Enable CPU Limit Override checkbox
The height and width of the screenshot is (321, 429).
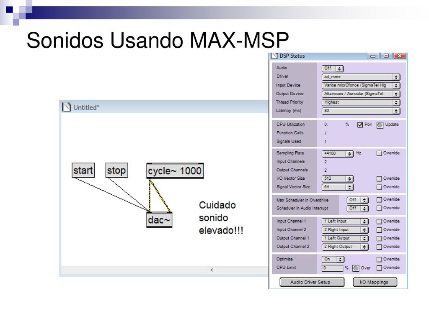(x=379, y=268)
